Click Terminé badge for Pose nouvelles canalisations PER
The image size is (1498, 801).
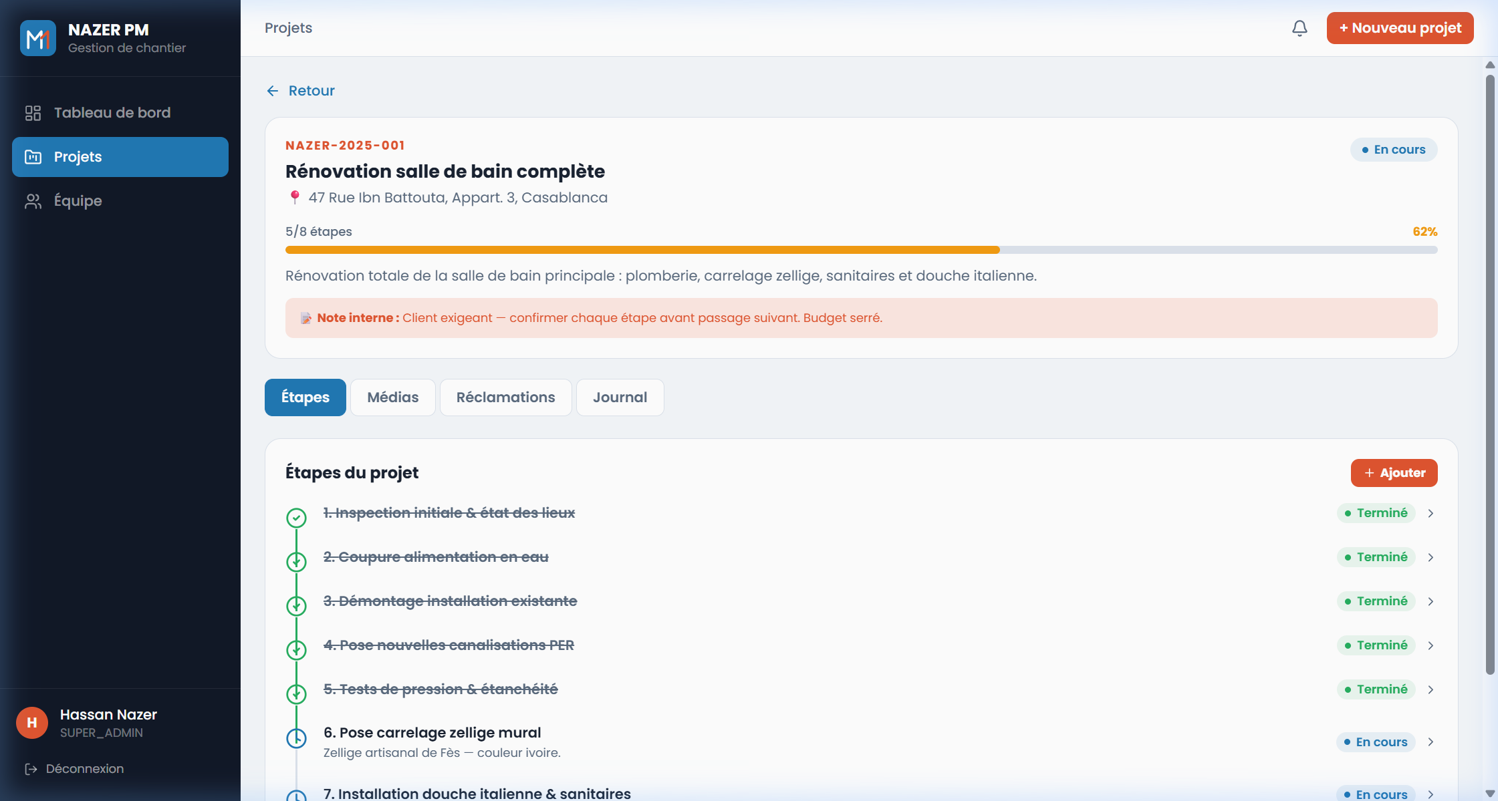point(1376,645)
